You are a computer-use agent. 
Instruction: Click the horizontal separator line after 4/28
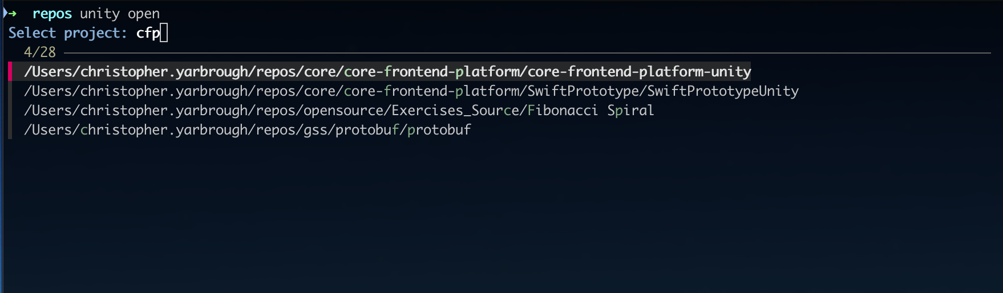pos(513,53)
